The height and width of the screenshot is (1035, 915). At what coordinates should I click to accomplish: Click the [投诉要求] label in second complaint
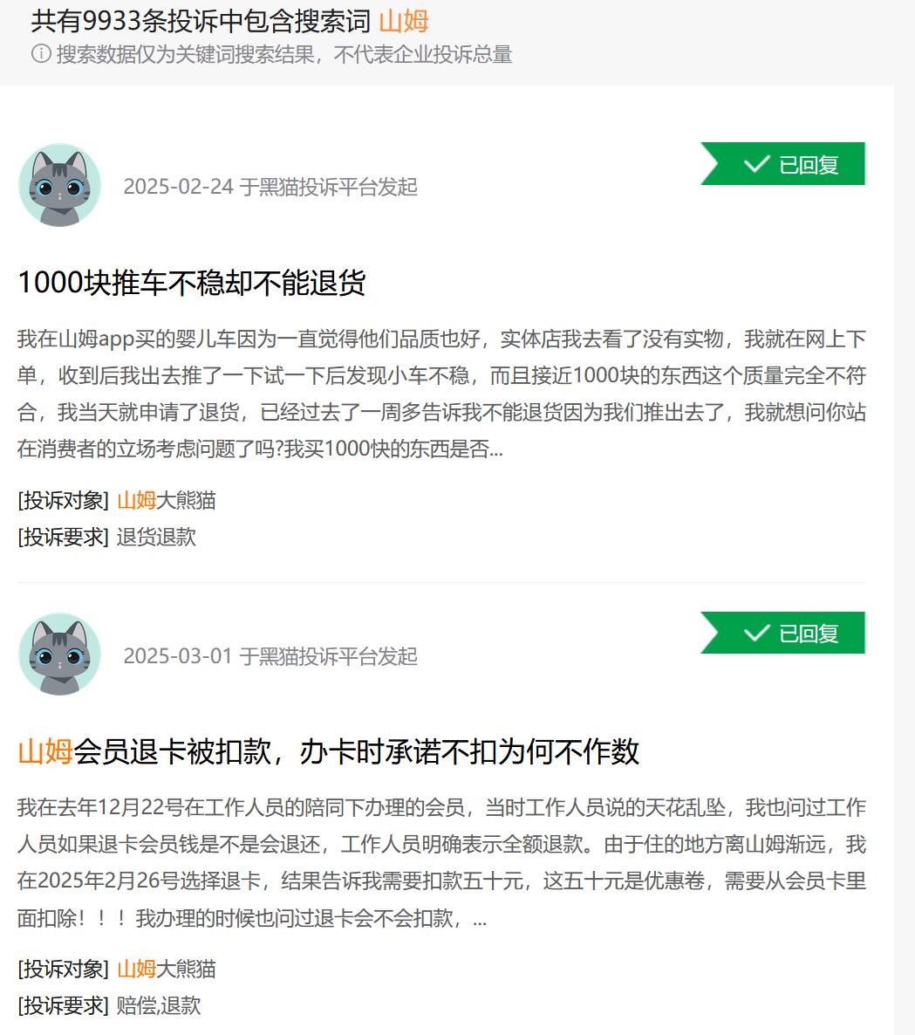click(64, 1005)
